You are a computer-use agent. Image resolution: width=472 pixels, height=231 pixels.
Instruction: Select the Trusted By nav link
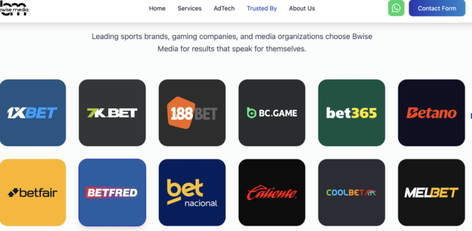[262, 8]
